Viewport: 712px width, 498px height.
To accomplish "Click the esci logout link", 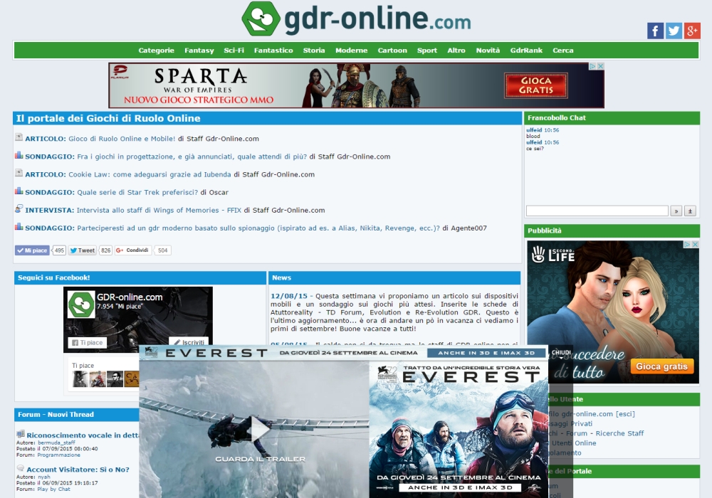I will click(625, 413).
